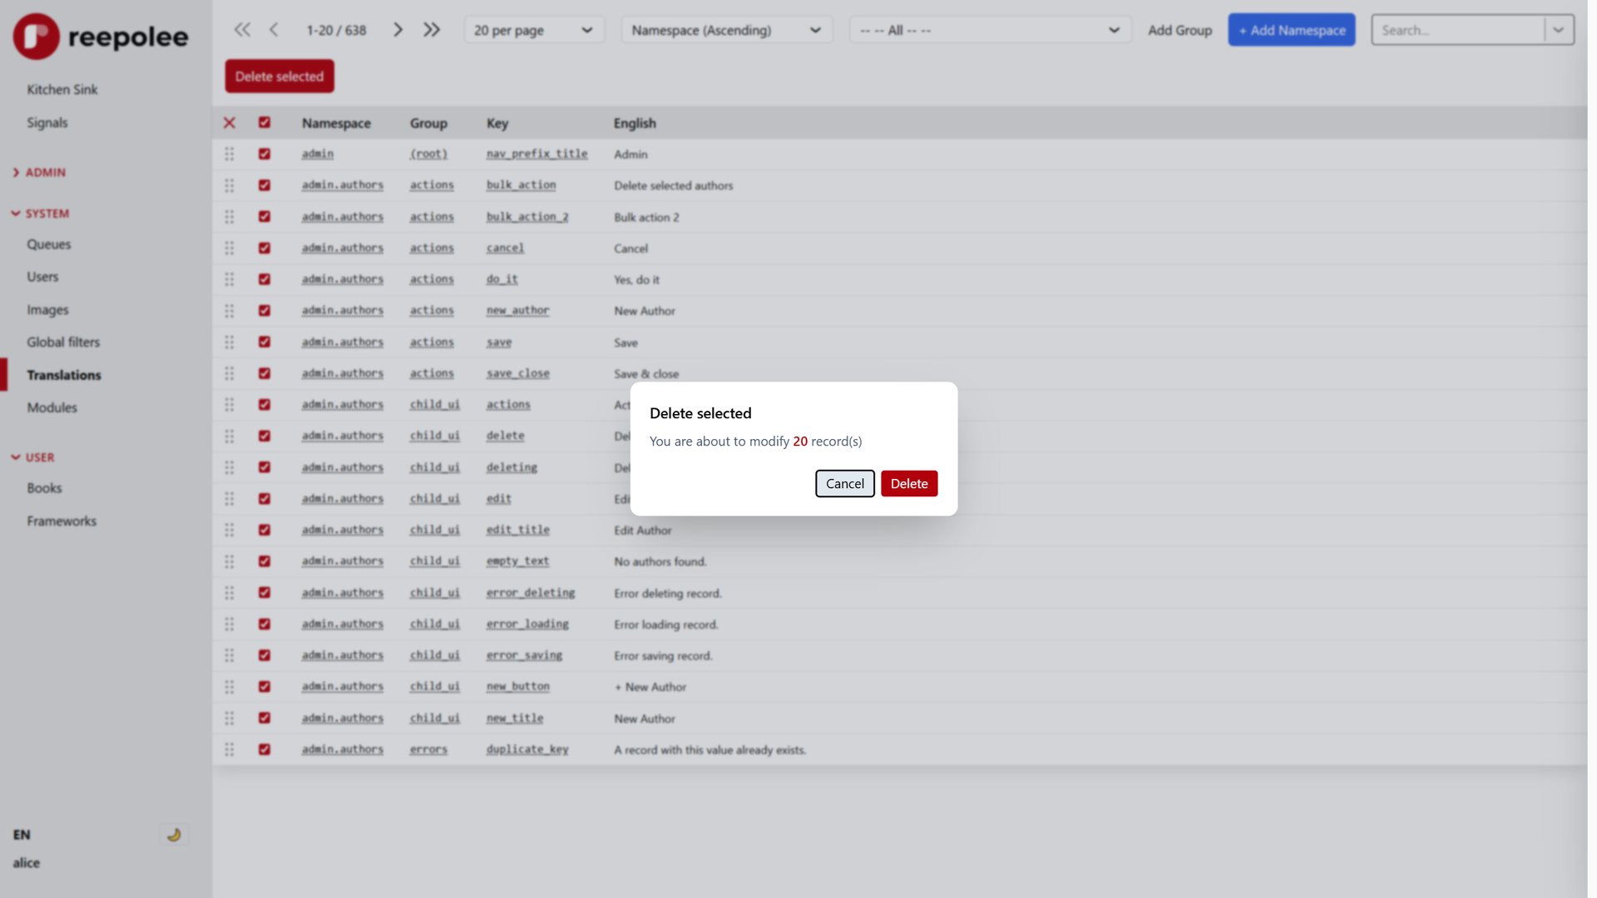Screen dimensions: 1597x898
Task: Go to next page arrow
Action: coord(398,30)
